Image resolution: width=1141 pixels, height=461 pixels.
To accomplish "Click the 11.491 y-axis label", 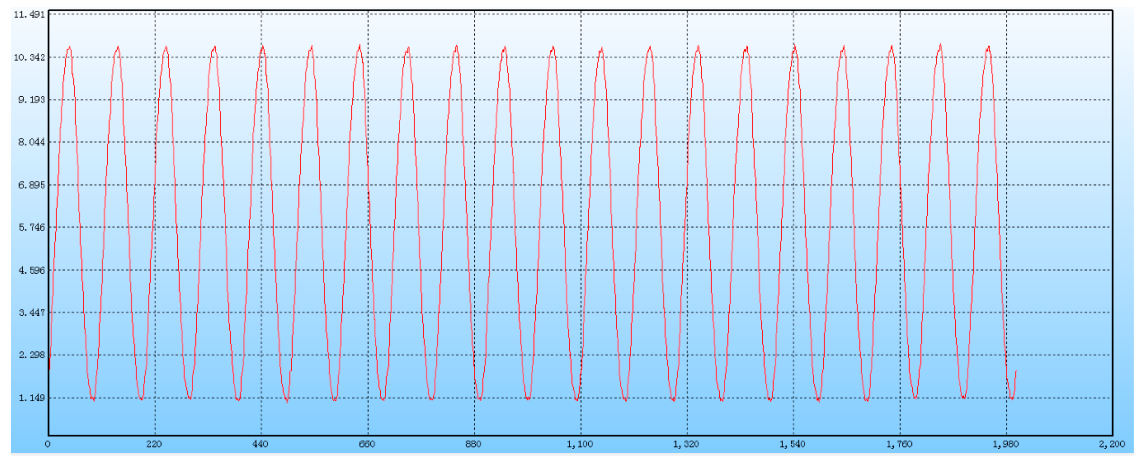I will point(29,15).
